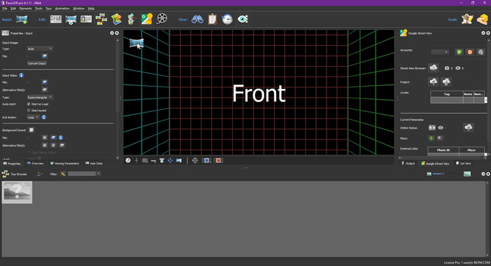
Task: Click the Tag column header in Levels
Action: (447, 94)
